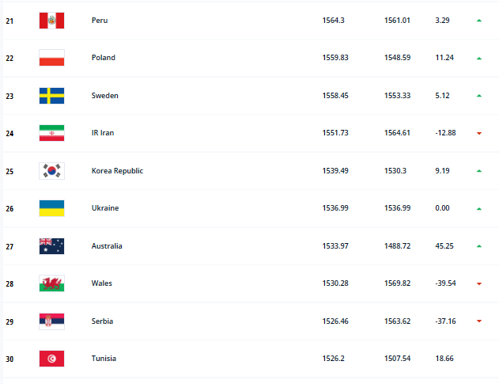
Task: Click the green up arrow for Peru
Action: tap(479, 21)
